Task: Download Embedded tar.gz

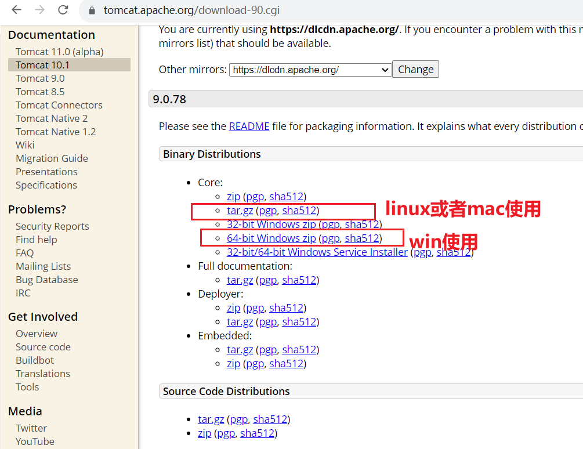Action: (x=240, y=350)
